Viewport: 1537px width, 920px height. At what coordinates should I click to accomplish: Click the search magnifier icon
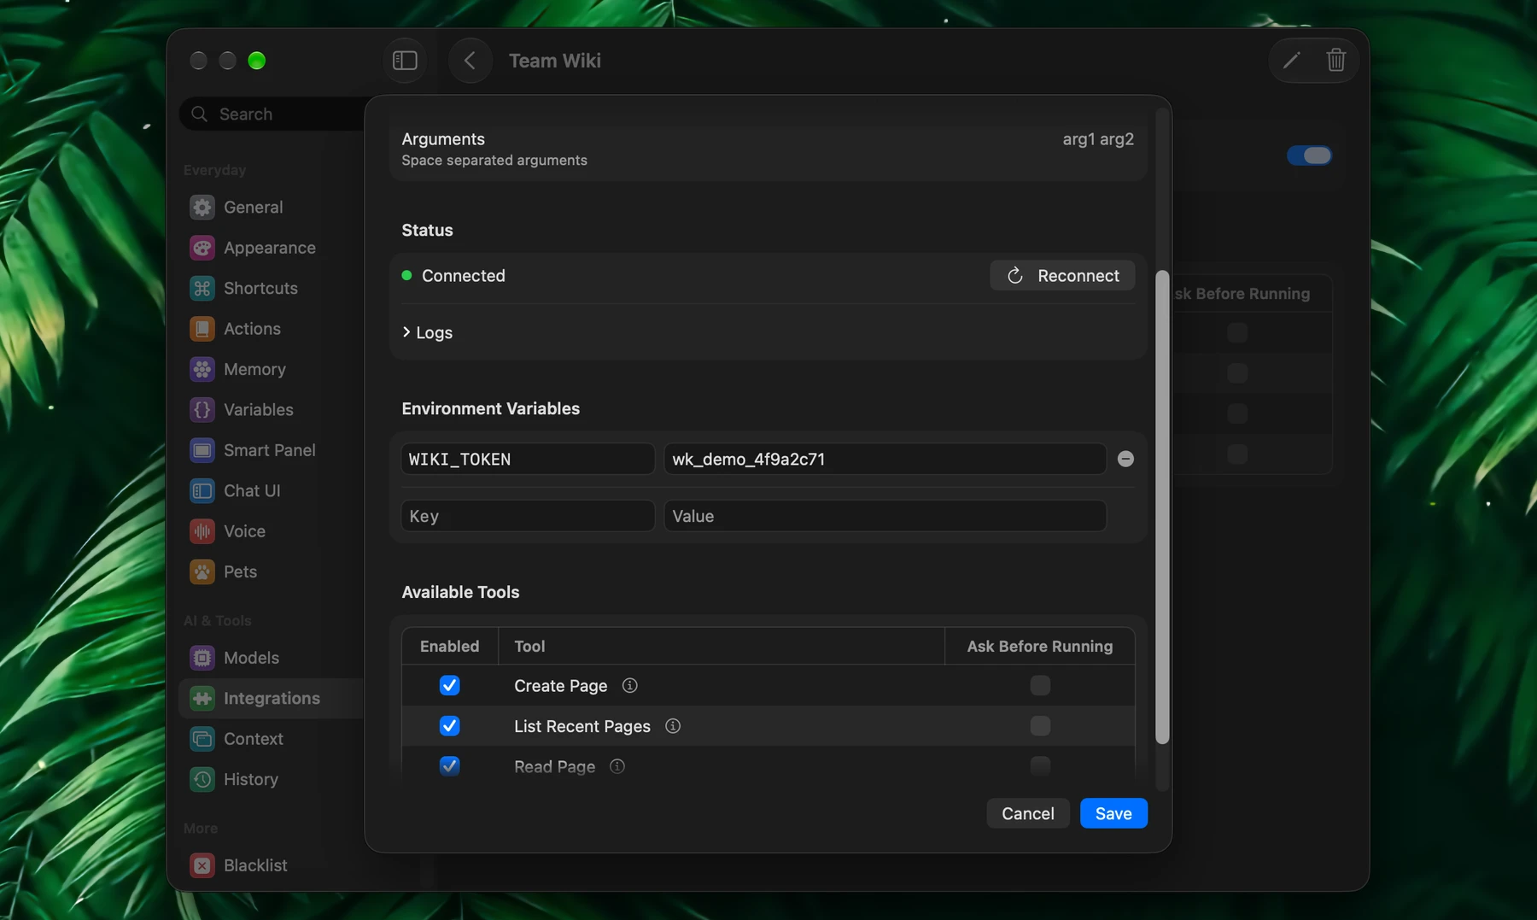tap(200, 114)
